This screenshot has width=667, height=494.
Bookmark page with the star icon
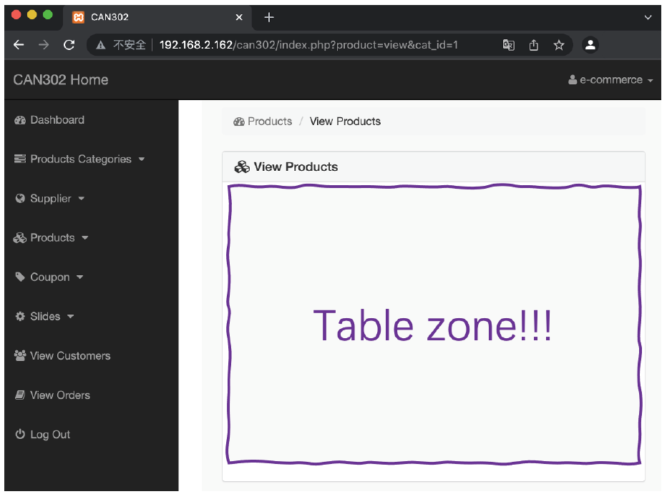point(558,45)
